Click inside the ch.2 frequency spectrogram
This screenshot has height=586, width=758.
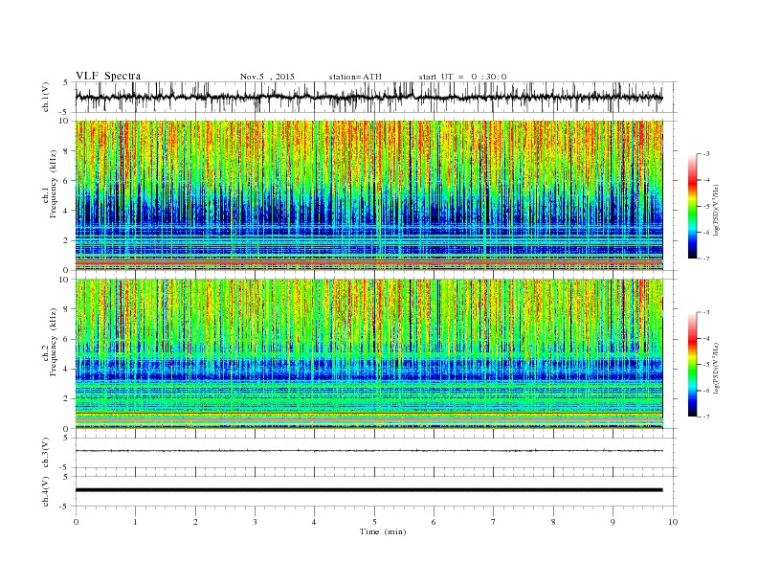click(369, 353)
